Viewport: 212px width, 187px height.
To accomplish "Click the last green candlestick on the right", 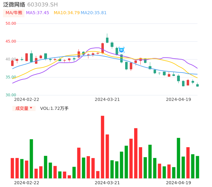I will coord(197,85).
